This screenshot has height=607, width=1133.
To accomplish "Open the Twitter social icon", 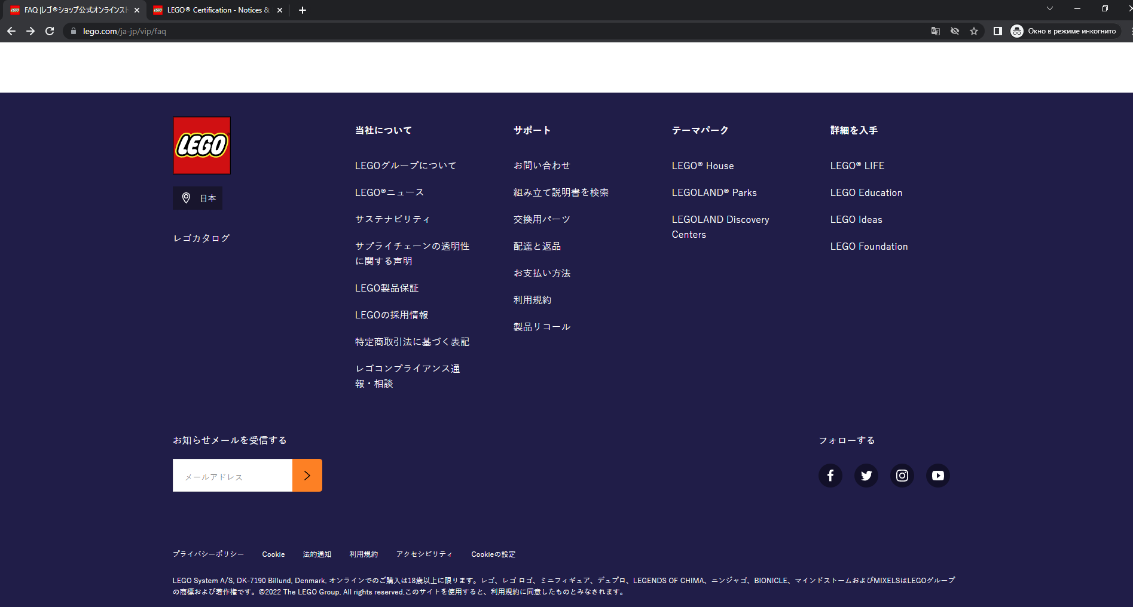I will coord(866,476).
